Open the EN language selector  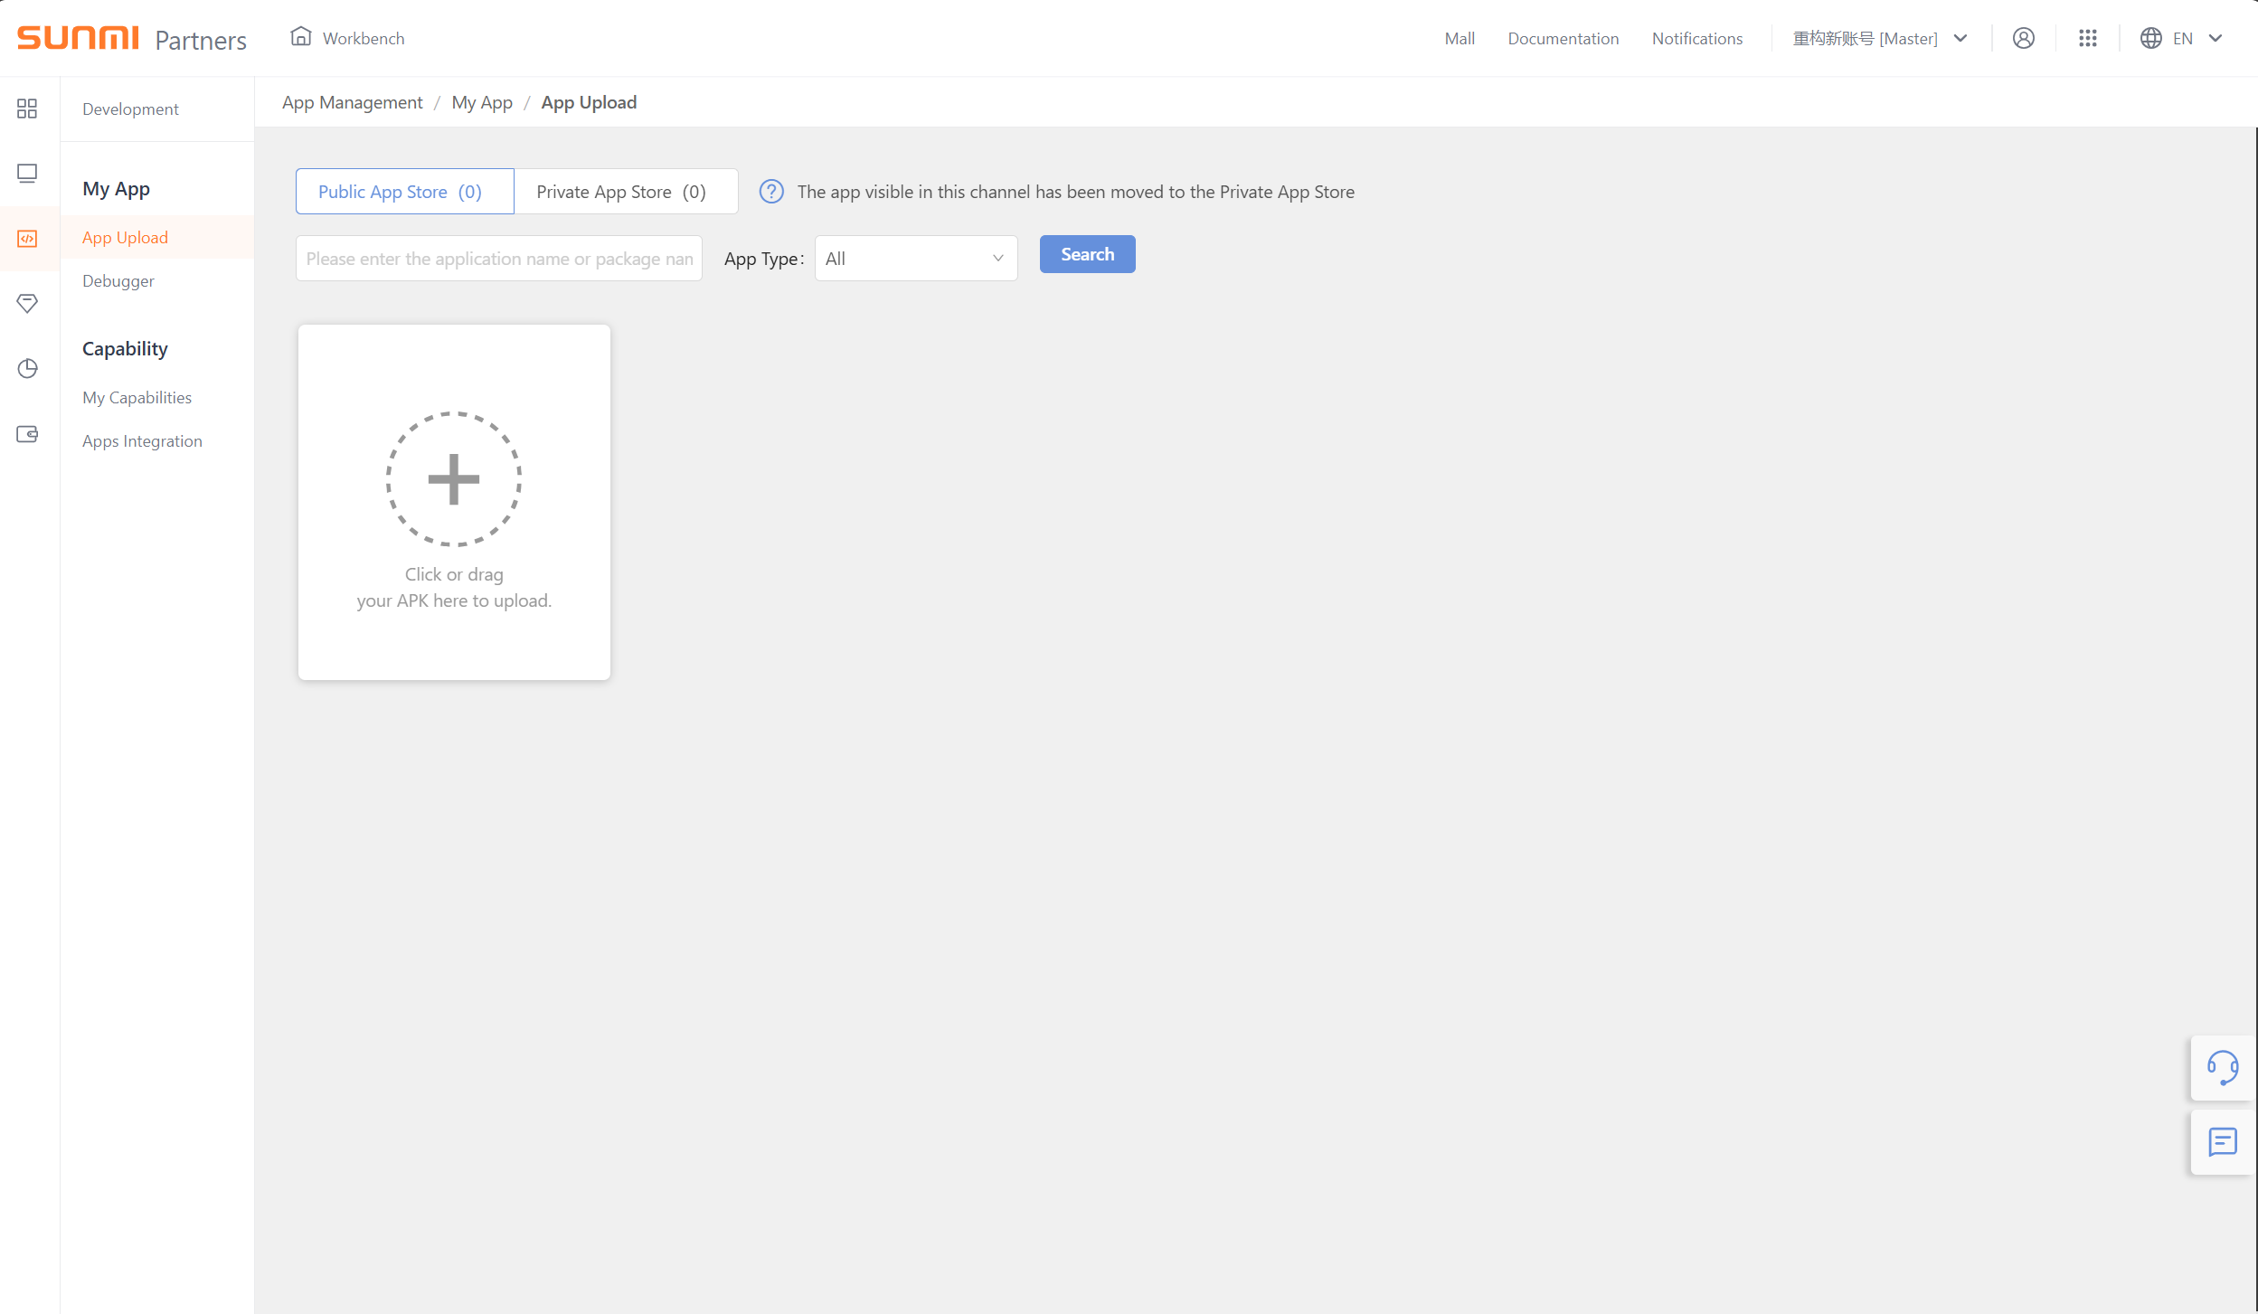2180,38
